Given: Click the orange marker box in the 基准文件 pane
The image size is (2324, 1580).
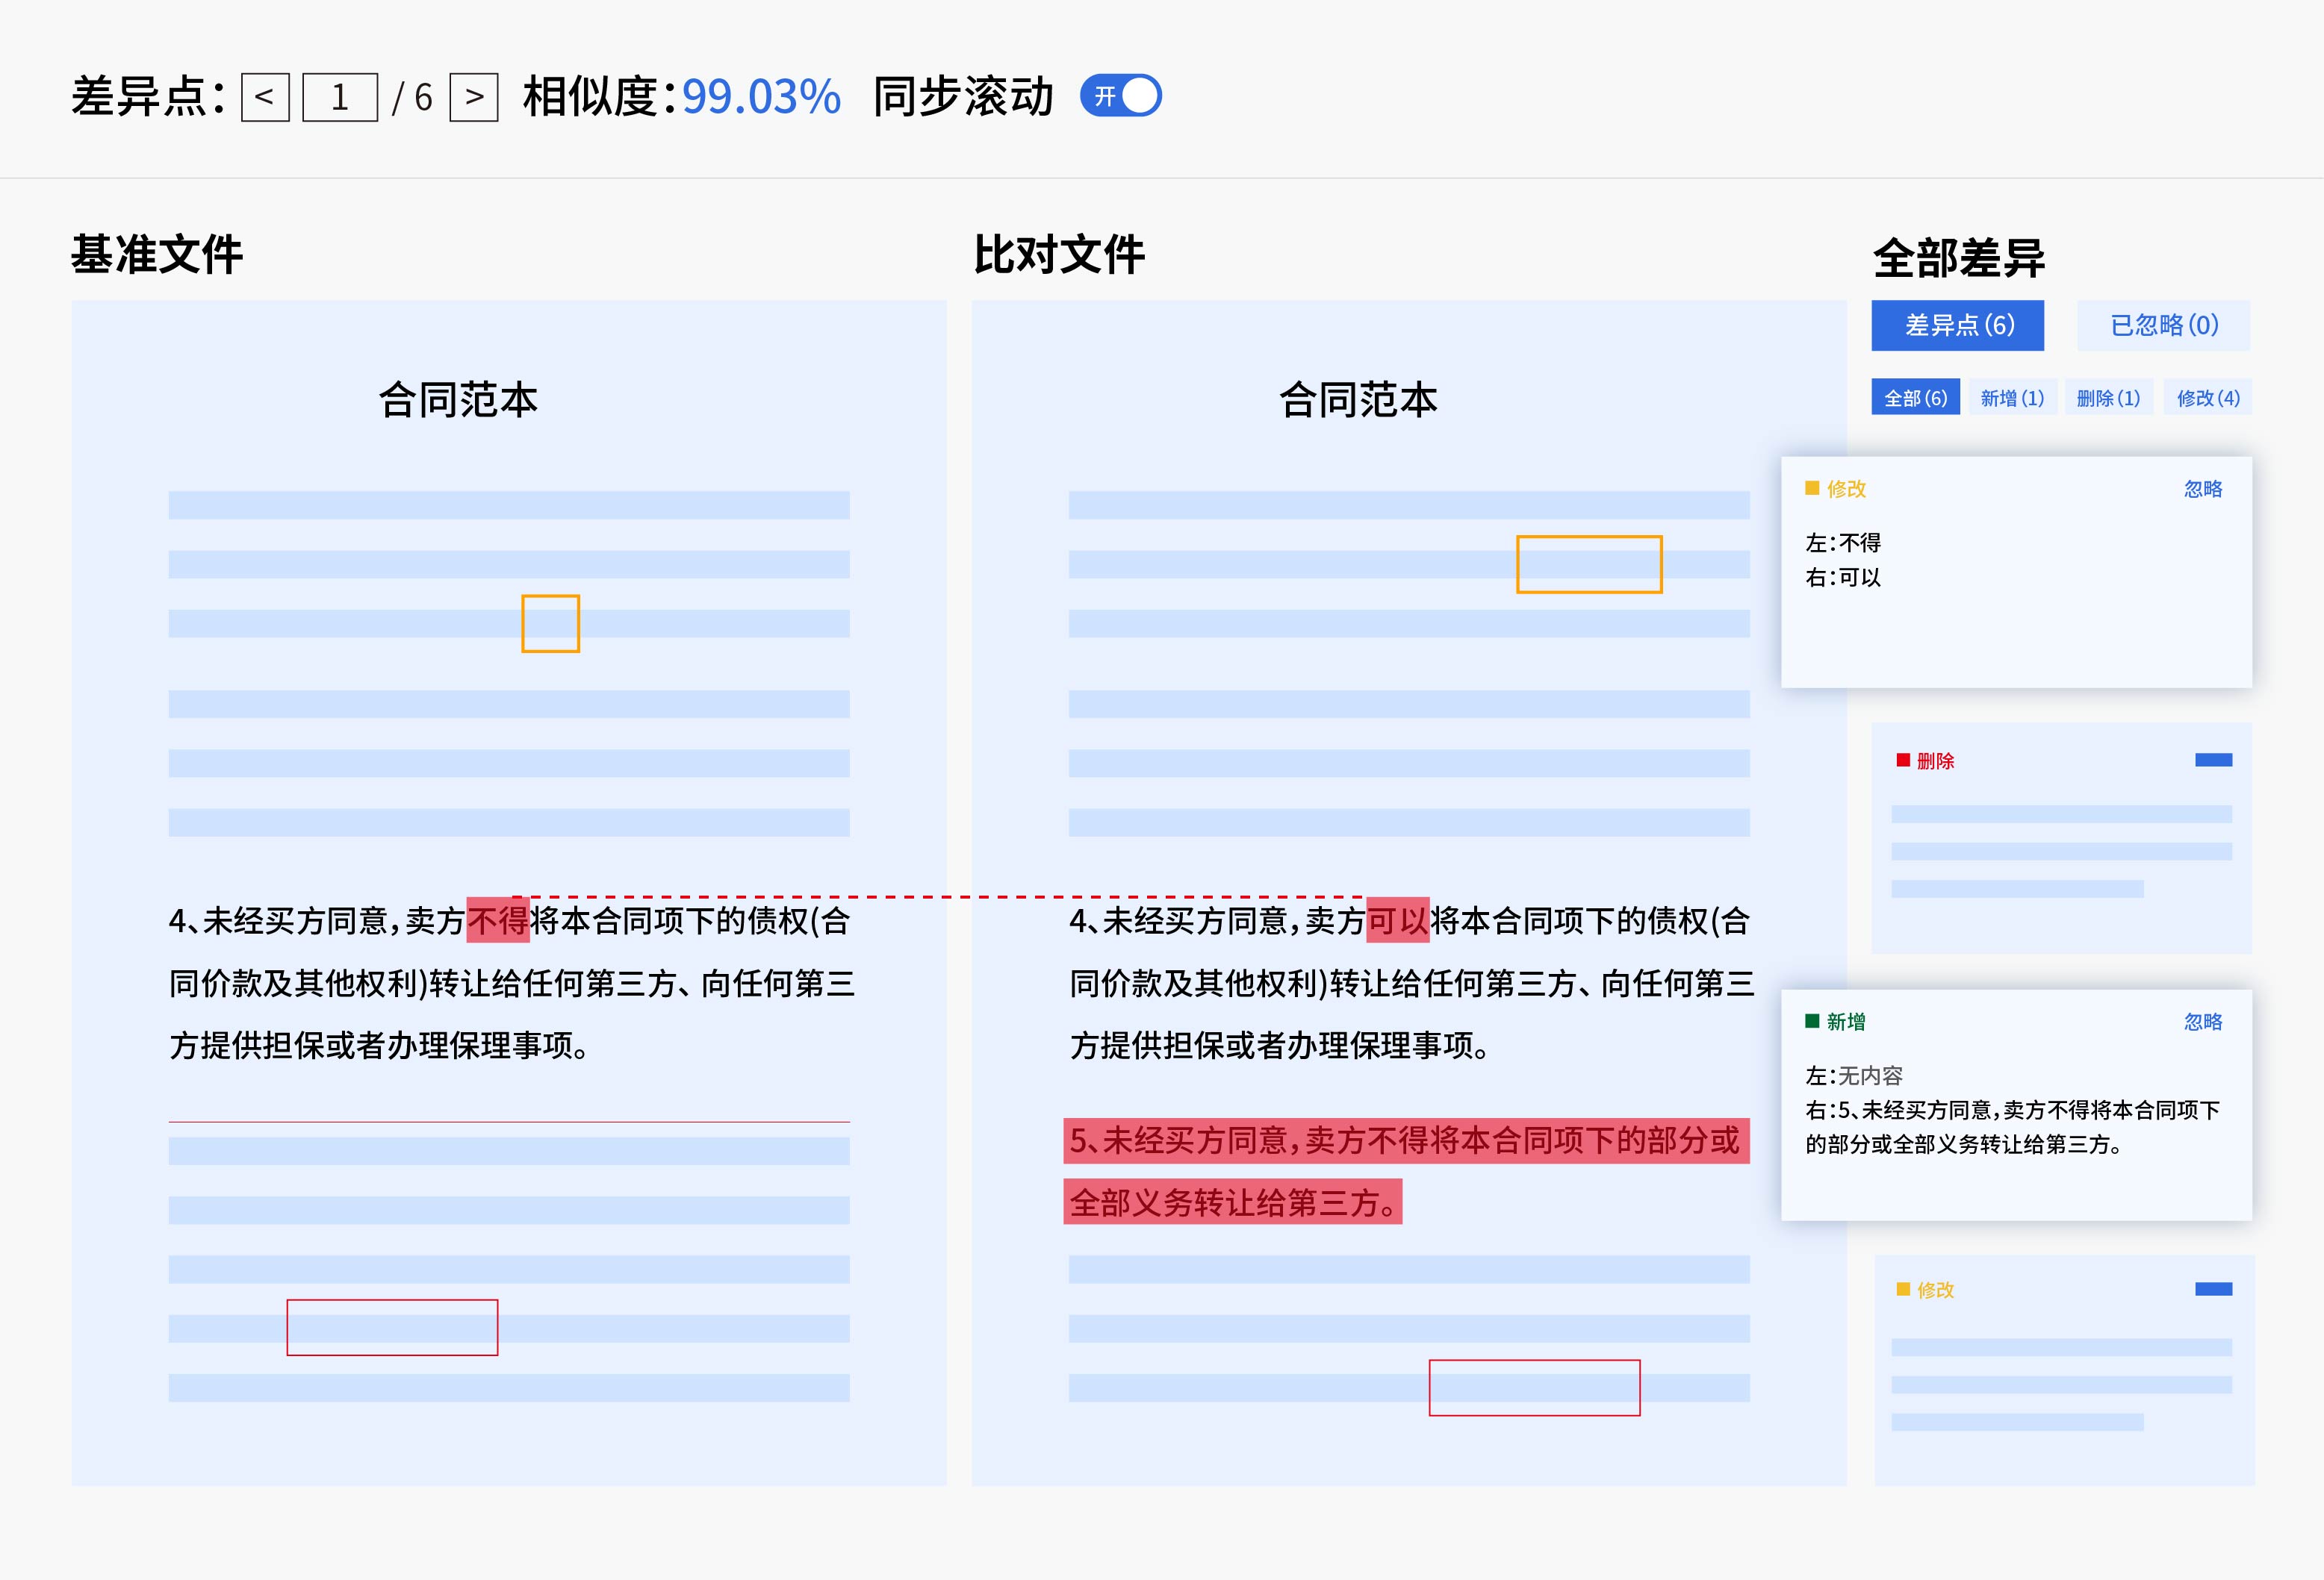Looking at the screenshot, I should click(x=550, y=624).
